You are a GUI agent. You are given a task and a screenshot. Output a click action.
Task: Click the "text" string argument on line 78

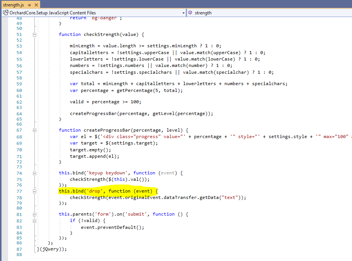[x=230, y=198]
